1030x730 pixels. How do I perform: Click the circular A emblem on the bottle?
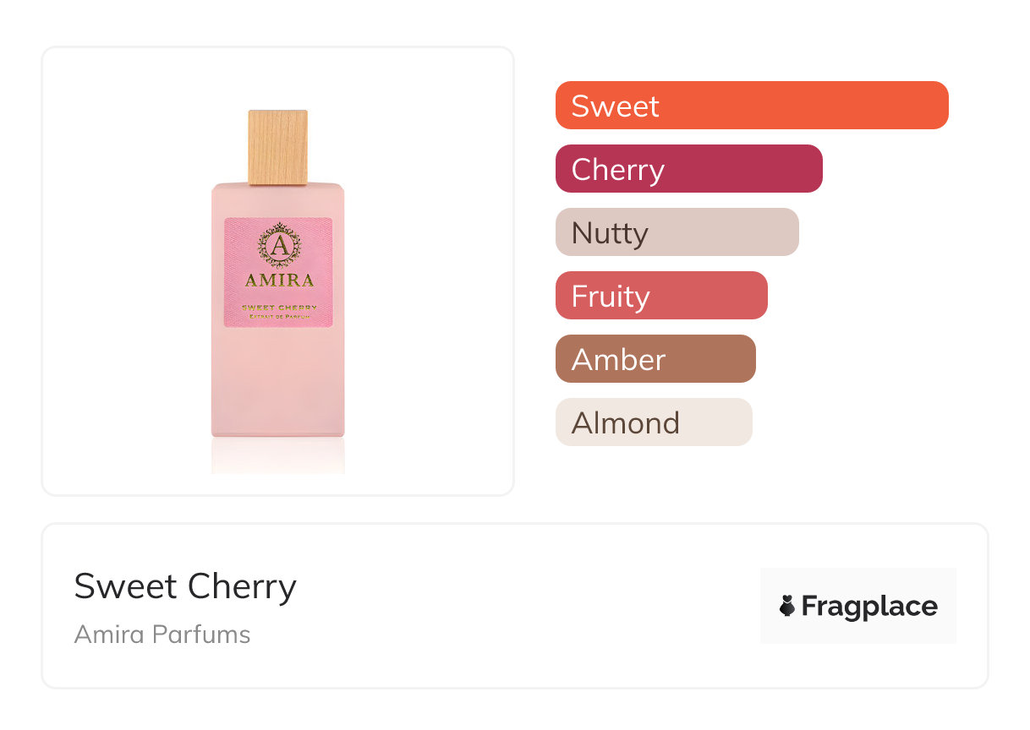278,246
